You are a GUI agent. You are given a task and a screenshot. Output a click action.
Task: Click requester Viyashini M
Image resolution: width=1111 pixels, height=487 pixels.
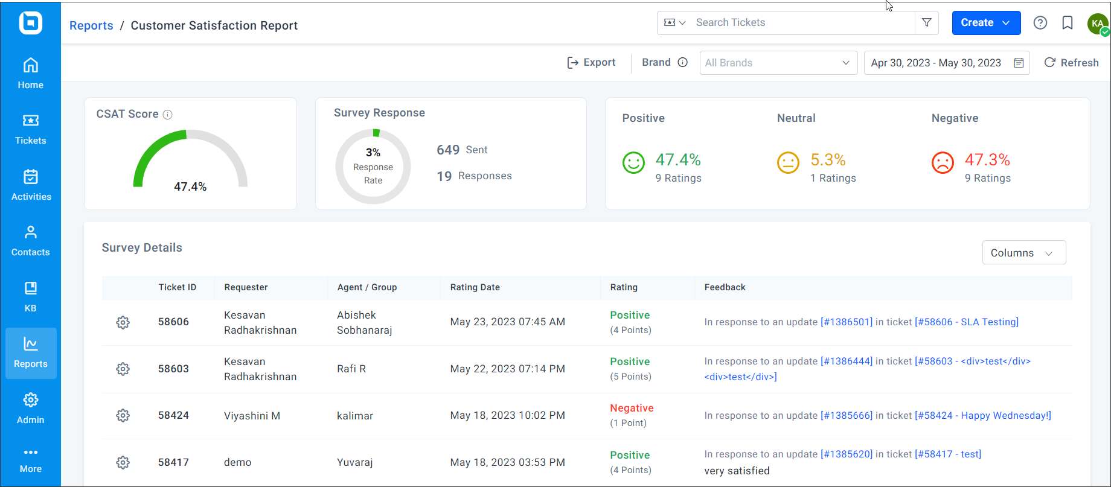[x=252, y=416]
